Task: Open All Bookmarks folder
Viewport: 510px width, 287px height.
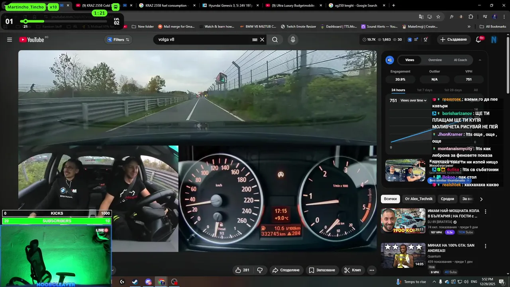Action: (493, 27)
